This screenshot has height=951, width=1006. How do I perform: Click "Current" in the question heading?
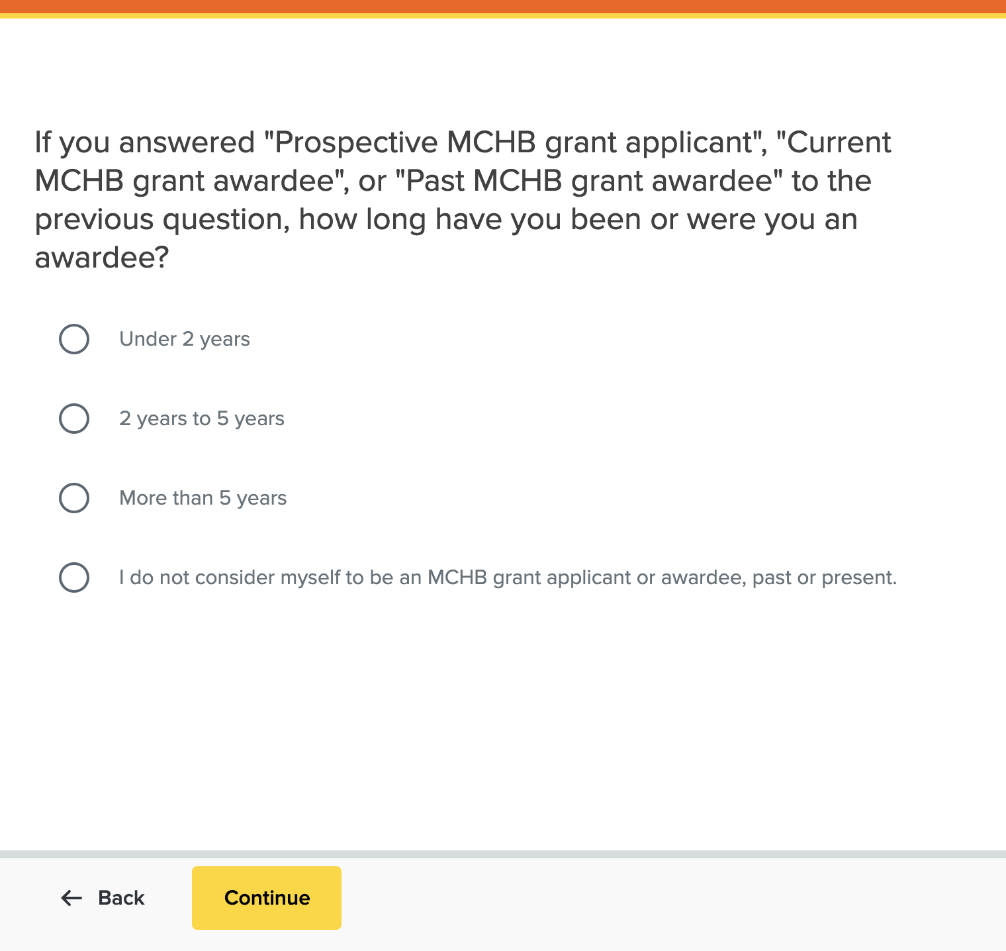tap(839, 142)
